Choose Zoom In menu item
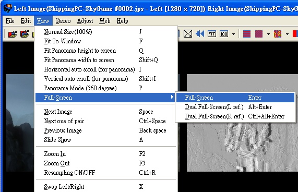298x192 pixels. click(105, 154)
